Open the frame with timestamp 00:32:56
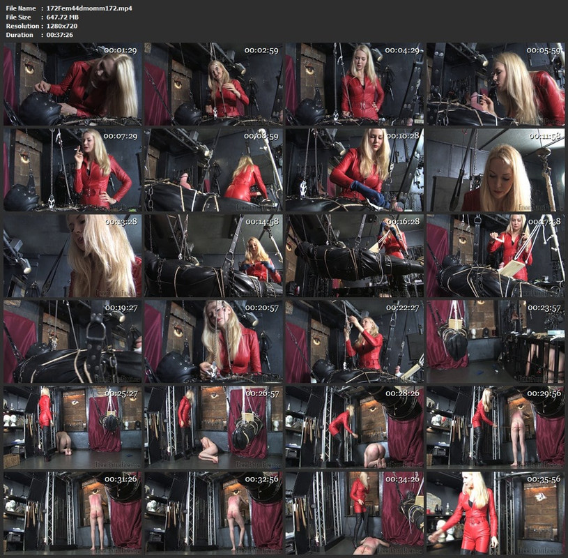568x558 pixels. [x=213, y=513]
